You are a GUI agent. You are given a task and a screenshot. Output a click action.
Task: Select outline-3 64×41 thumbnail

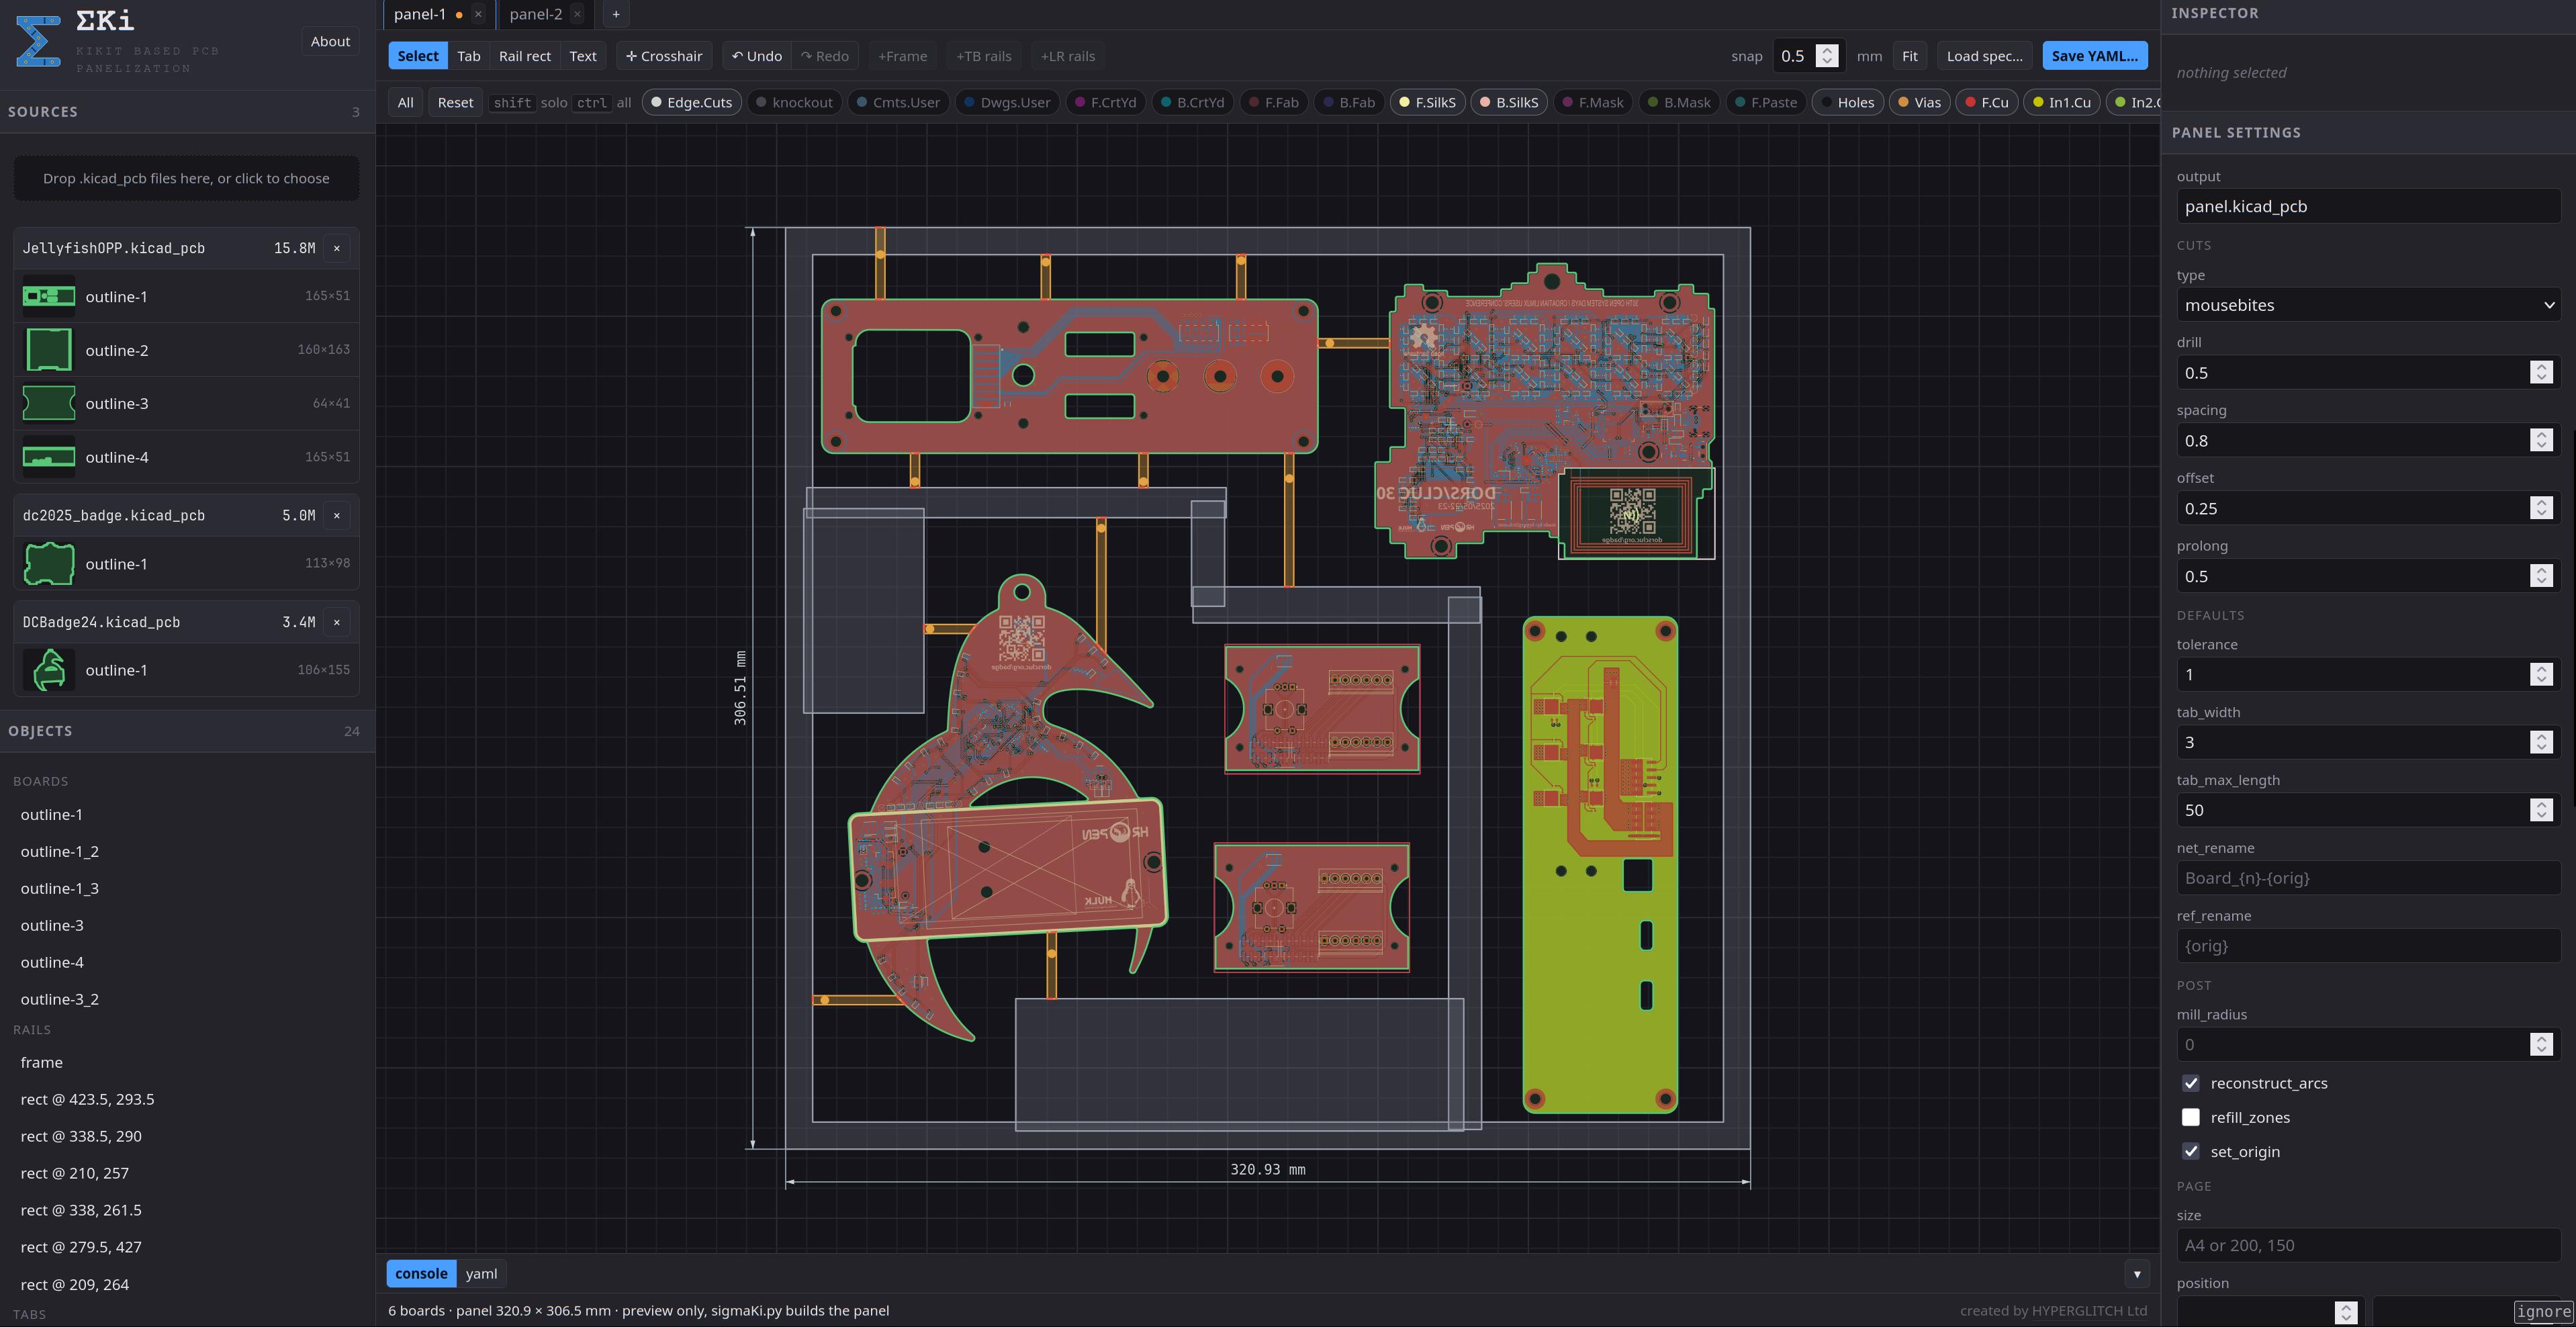[48, 403]
